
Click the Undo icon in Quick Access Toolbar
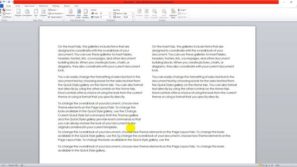click(x=4, y=2)
